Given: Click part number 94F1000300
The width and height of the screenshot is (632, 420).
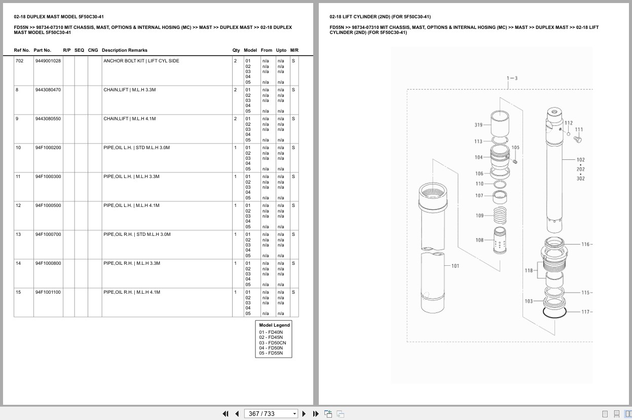Looking at the screenshot, I should click(48, 177).
